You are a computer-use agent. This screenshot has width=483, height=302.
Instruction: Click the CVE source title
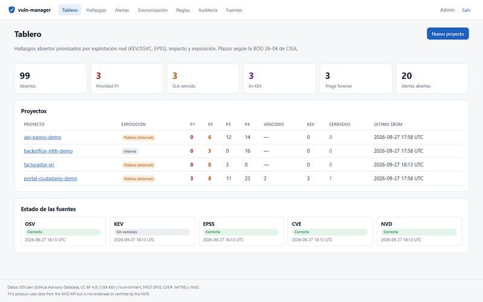coord(296,224)
